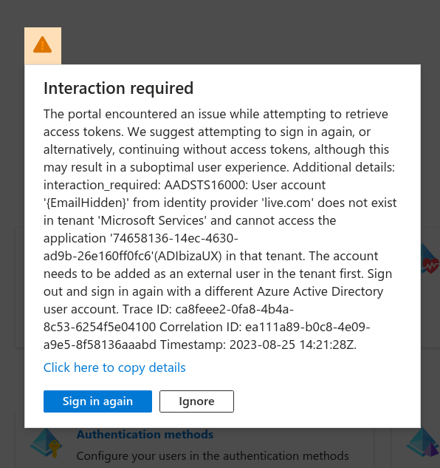Click Configure your users description text
Image resolution: width=440 pixels, height=468 pixels.
click(213, 455)
